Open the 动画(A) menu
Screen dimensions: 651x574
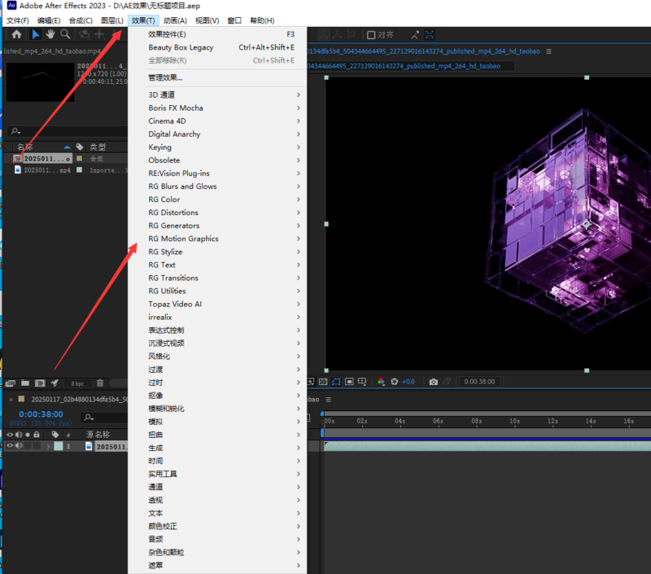coord(174,20)
